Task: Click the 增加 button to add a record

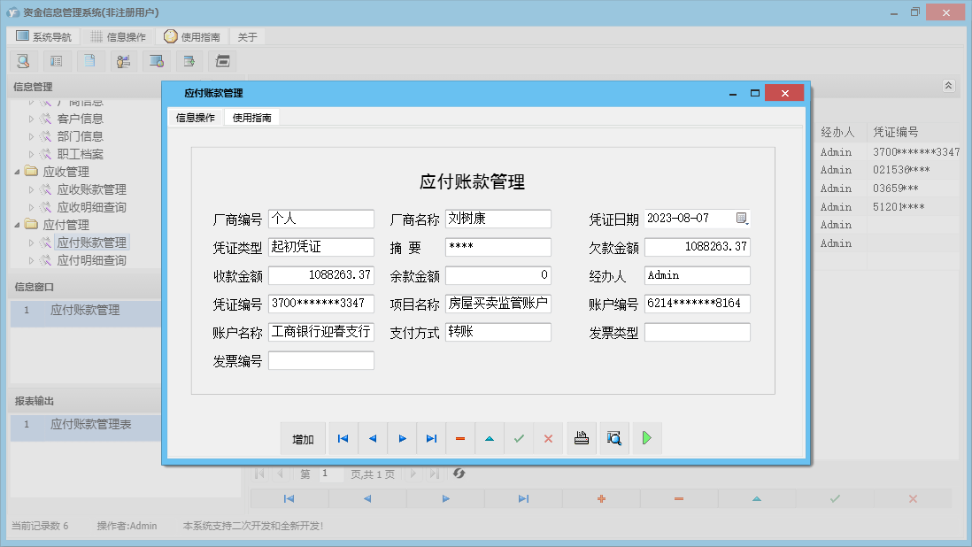Action: [305, 438]
